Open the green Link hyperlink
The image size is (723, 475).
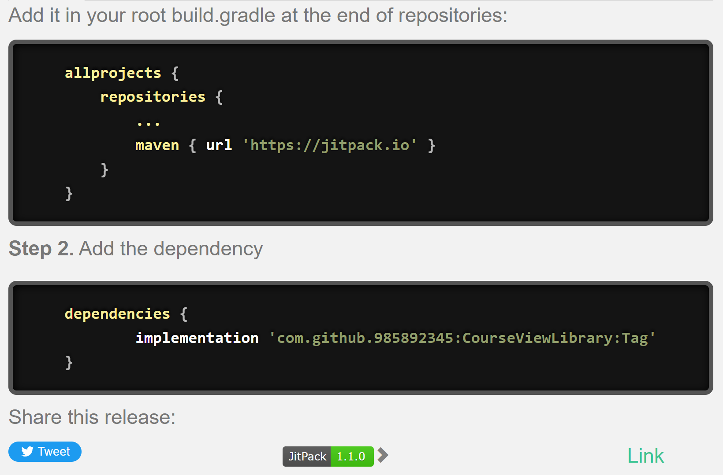point(645,456)
